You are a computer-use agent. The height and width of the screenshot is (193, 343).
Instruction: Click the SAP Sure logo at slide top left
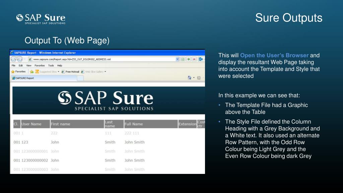(41, 19)
